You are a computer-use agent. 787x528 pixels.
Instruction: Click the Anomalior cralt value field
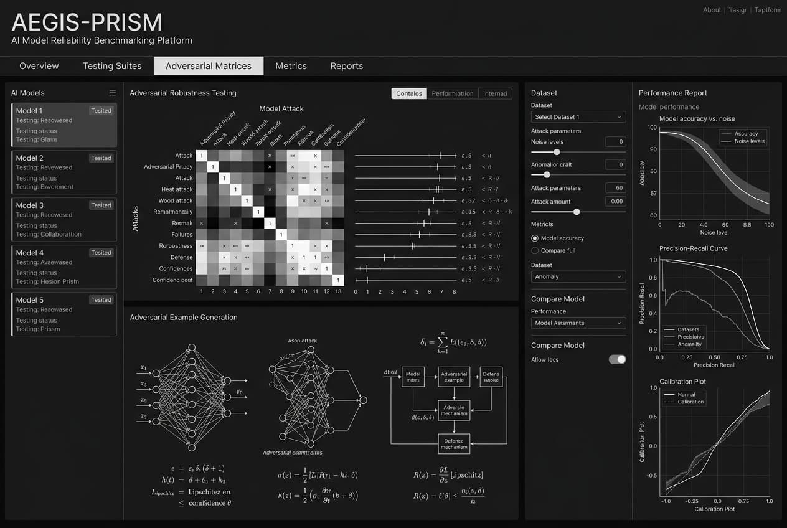tap(615, 164)
